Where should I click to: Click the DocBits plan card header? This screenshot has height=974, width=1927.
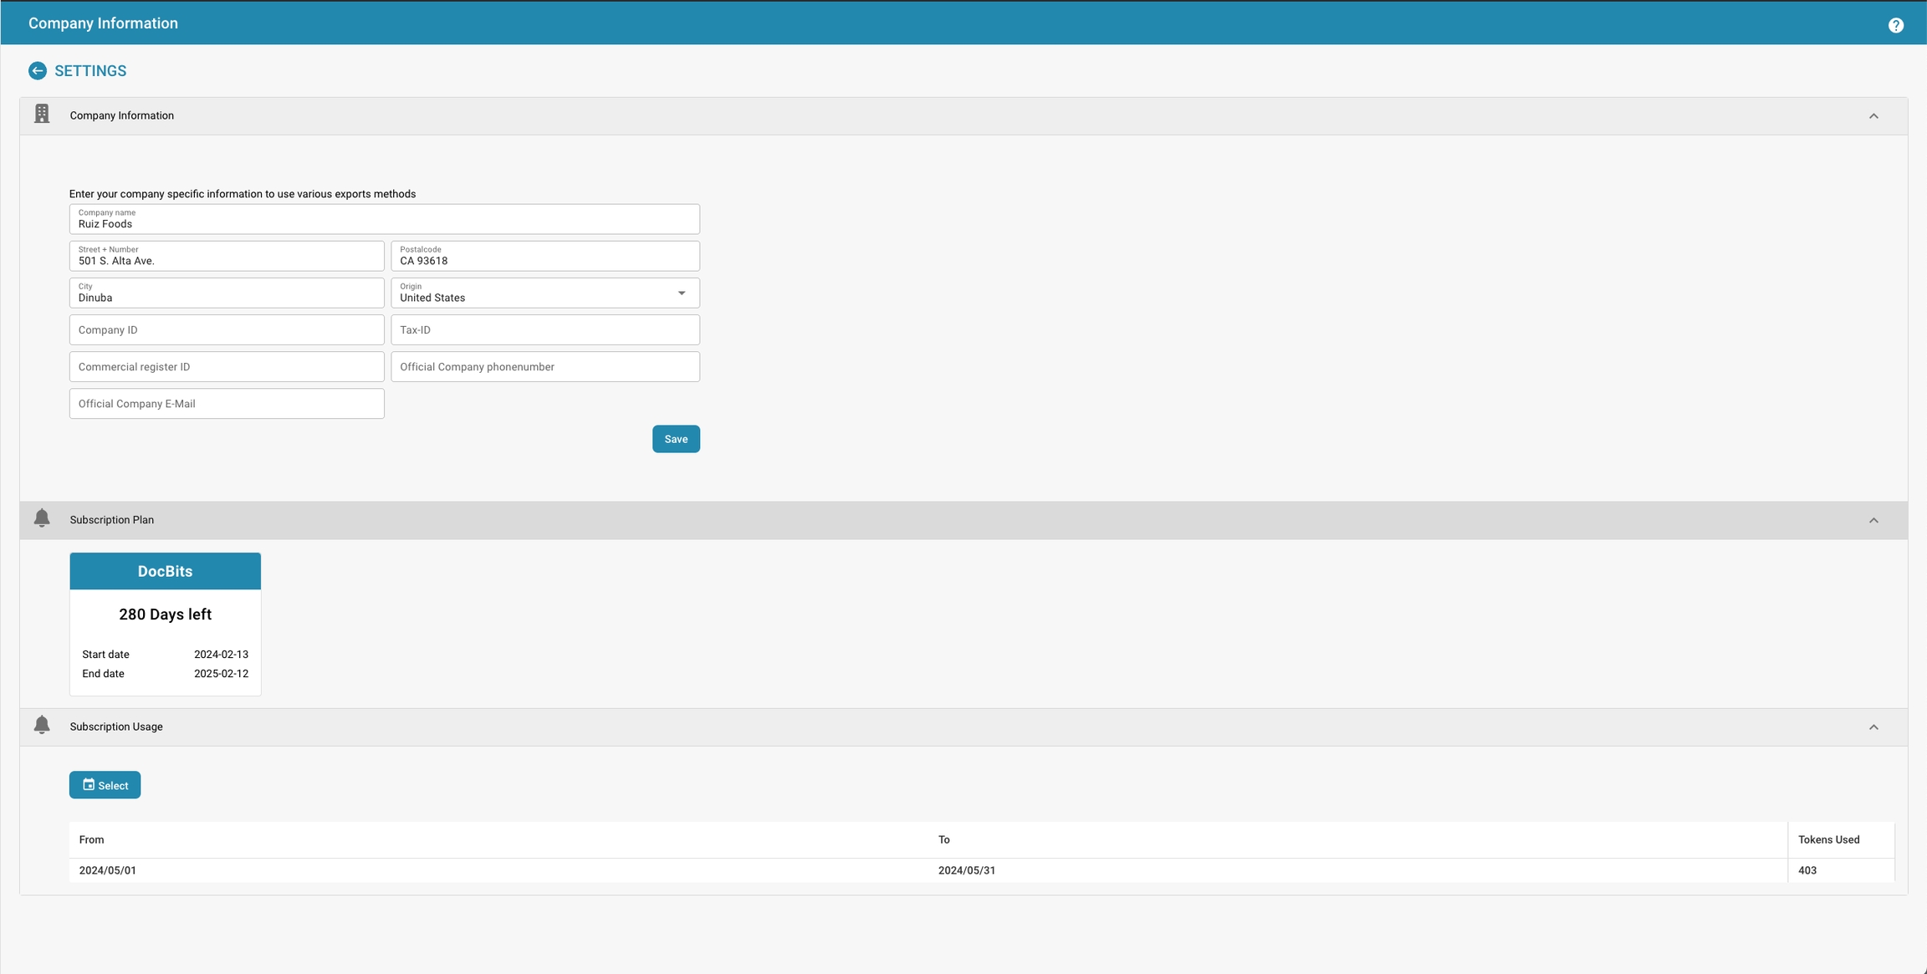click(x=165, y=571)
